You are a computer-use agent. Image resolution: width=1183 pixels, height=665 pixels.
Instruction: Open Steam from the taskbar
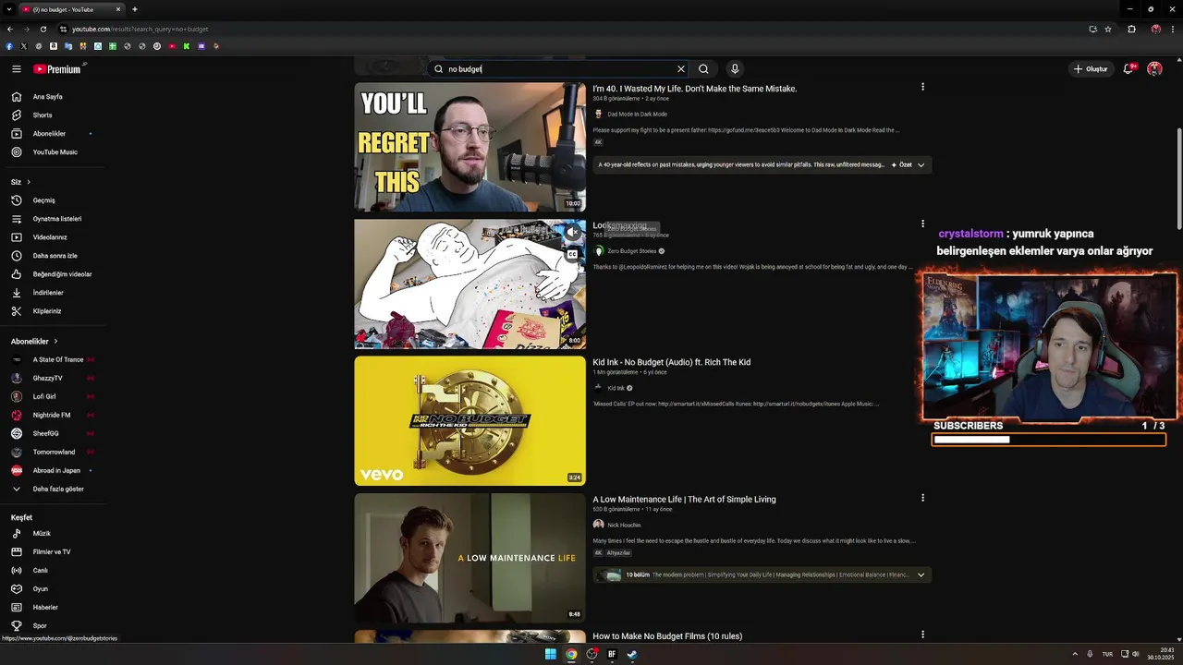632,654
